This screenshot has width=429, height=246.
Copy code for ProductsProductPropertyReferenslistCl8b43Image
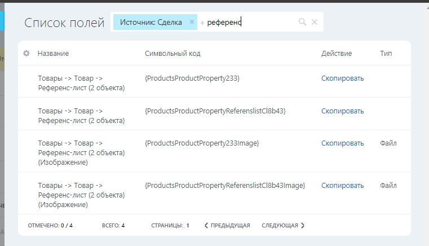pos(342,186)
